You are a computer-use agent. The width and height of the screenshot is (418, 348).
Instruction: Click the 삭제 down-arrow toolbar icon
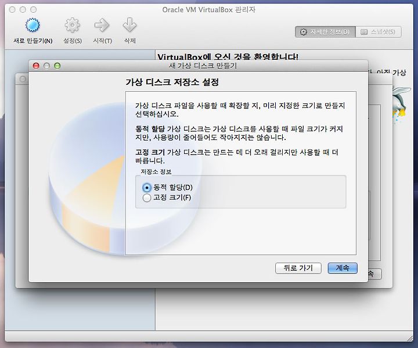coord(129,25)
